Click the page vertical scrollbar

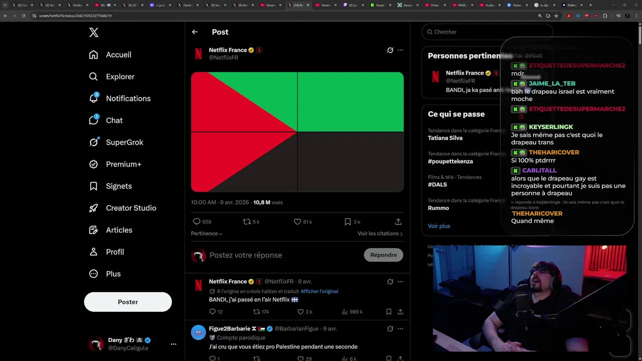(639, 35)
